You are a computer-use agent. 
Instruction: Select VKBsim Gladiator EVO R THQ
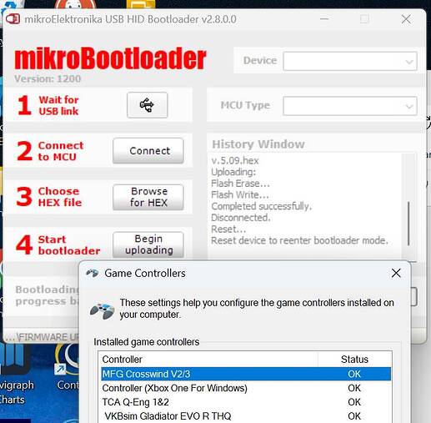pos(246,416)
